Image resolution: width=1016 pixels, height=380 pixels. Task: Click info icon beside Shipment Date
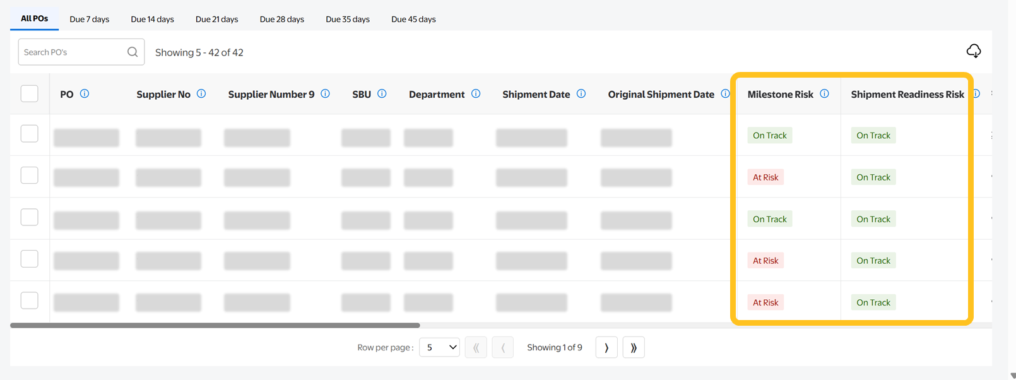click(581, 94)
